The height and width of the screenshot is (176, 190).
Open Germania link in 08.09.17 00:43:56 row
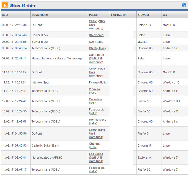[97, 42]
